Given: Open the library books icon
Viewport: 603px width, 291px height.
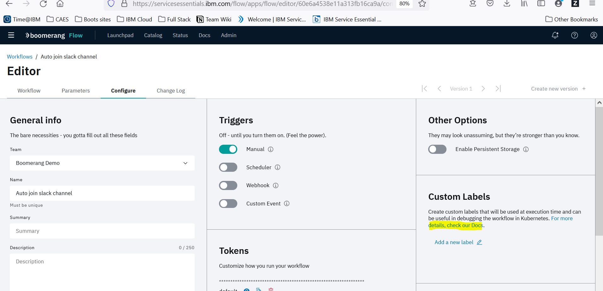Looking at the screenshot, I should (524, 3).
